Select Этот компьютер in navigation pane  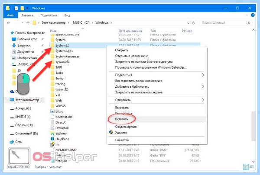(27, 100)
